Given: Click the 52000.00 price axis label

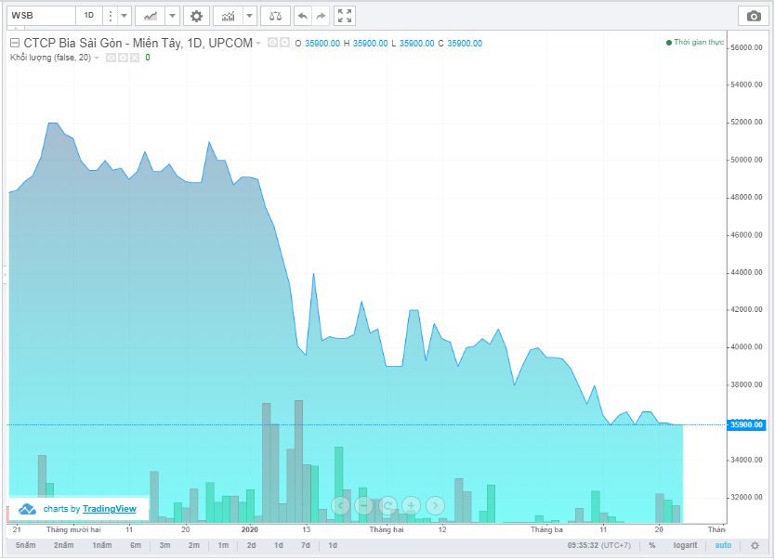Looking at the screenshot, I should [x=746, y=122].
